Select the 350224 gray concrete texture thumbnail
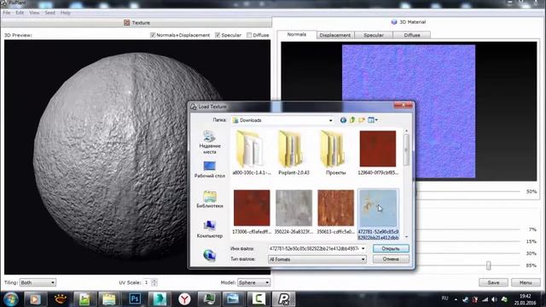The height and width of the screenshot is (307, 546). coord(293,208)
